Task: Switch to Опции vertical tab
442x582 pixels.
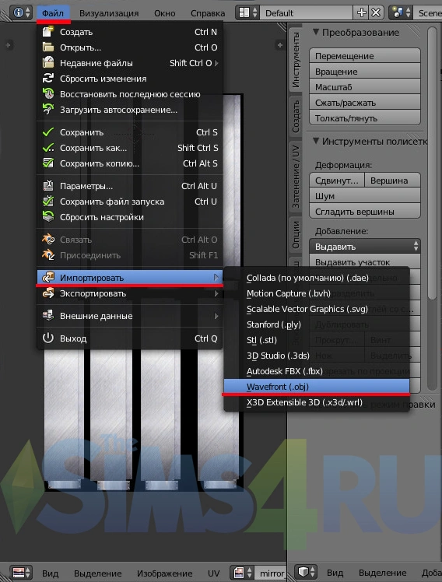Action: (x=296, y=234)
